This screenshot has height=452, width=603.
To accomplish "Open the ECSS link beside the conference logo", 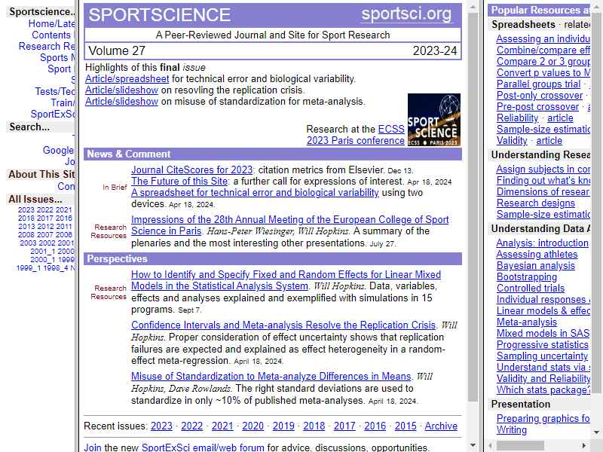I will [x=391, y=129].
